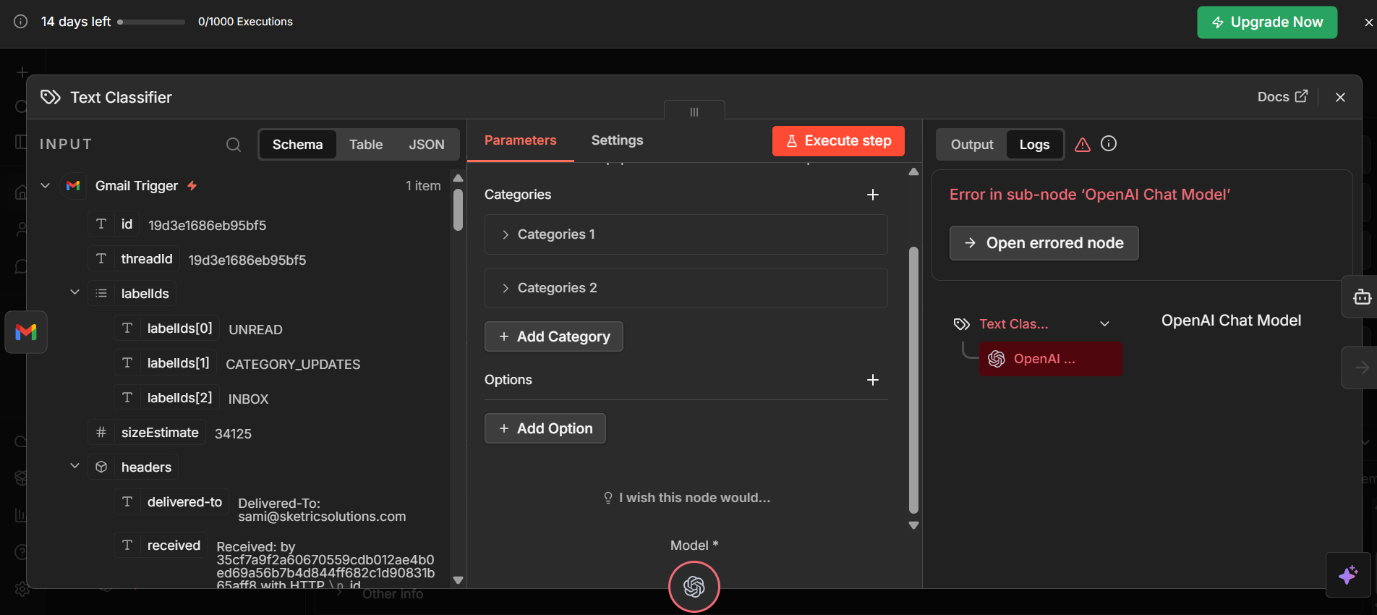Image resolution: width=1377 pixels, height=615 pixels.
Task: Click plus icon next to Options heading
Action: 872,380
